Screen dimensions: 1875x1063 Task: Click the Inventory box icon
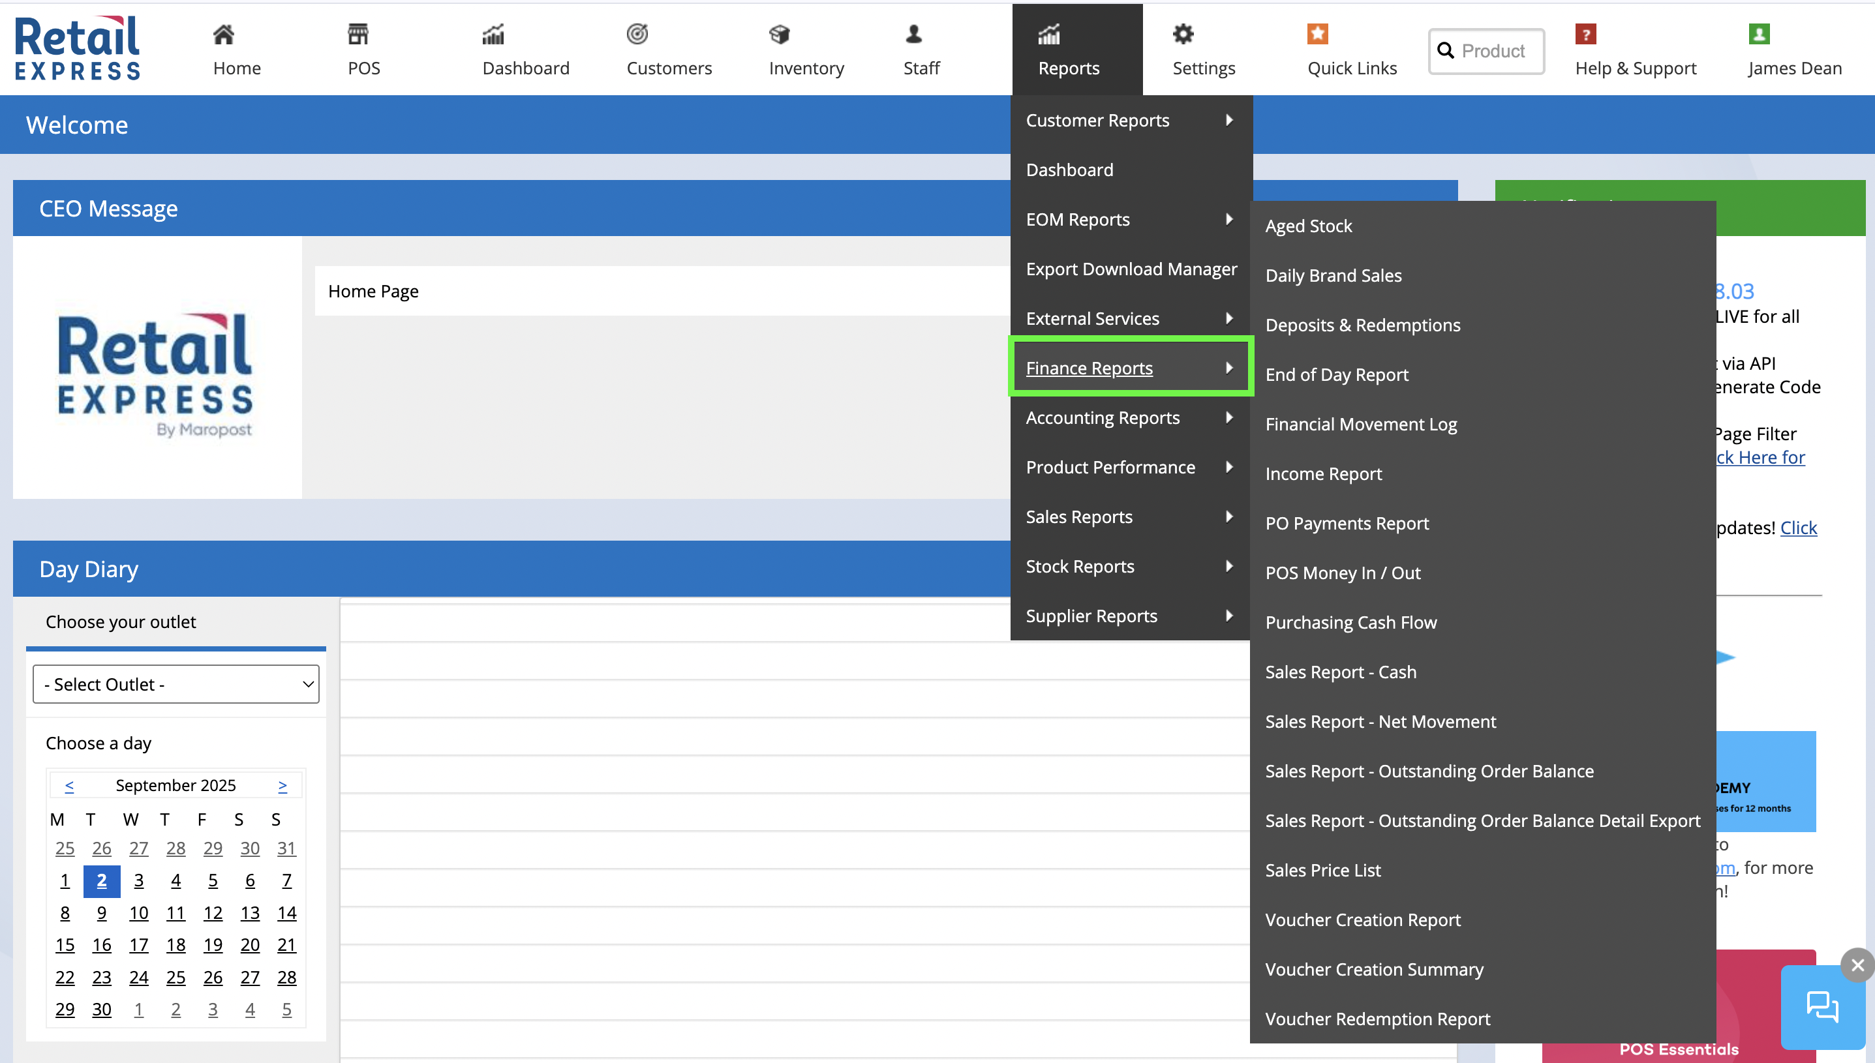(779, 33)
